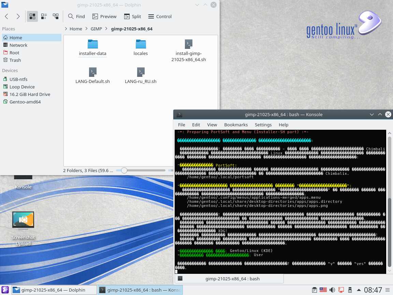Open Konsole File menu
The image size is (393, 295).
coord(181,125)
